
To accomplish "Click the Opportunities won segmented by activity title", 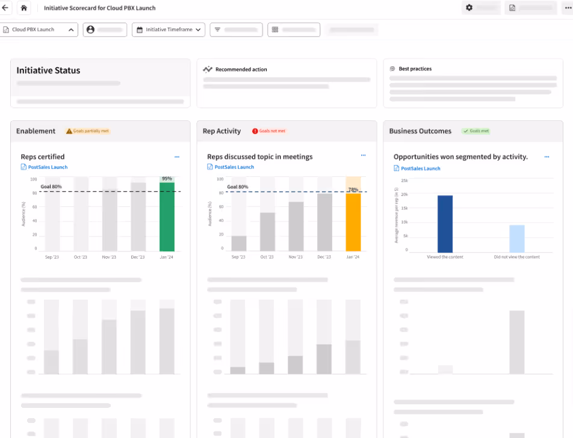I will click(x=461, y=156).
